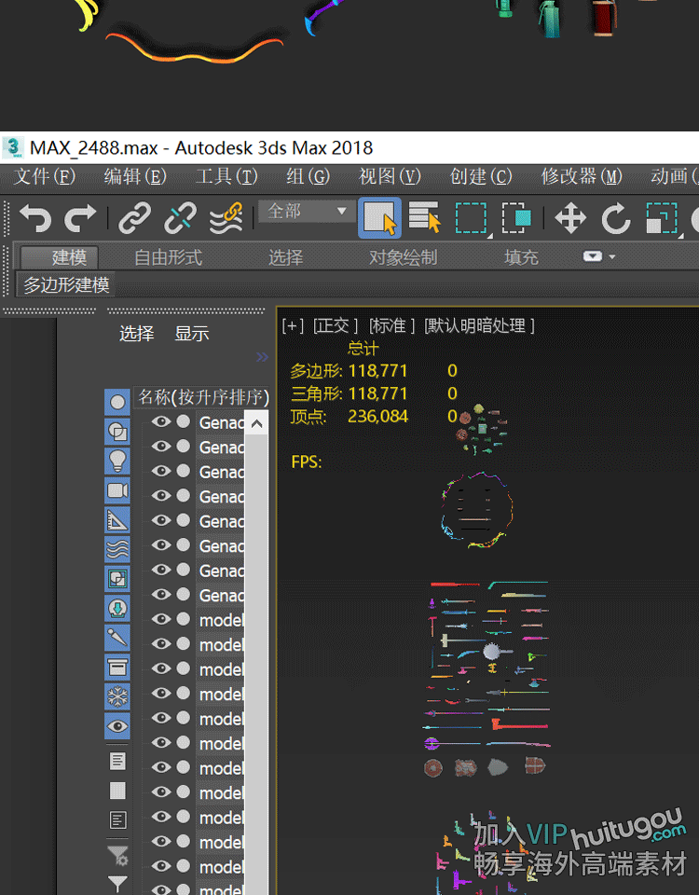
Task: Open the Select by Name list tool
Action: [425, 217]
